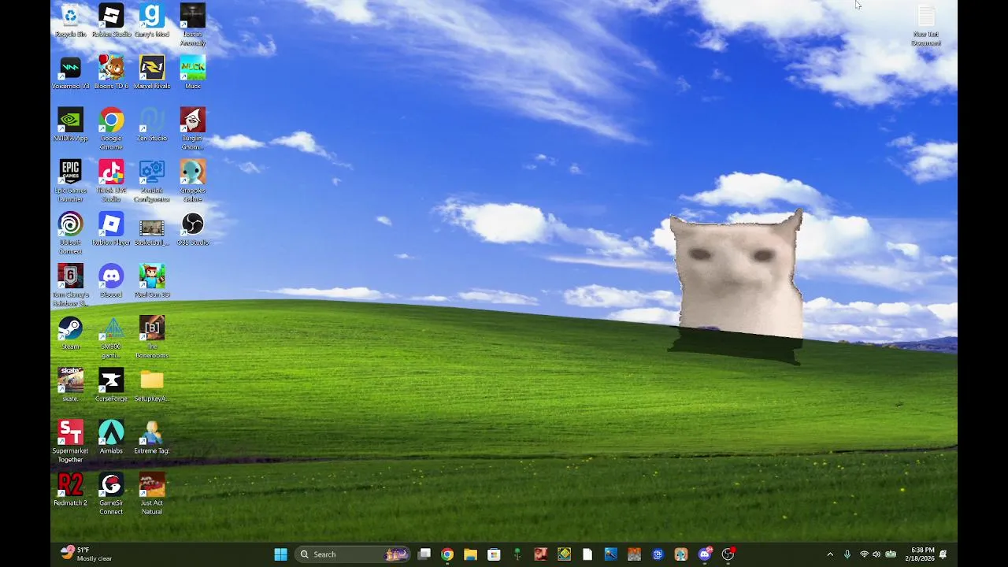Open volume control from system tray
This screenshot has height=567, width=1008.
click(x=876, y=554)
